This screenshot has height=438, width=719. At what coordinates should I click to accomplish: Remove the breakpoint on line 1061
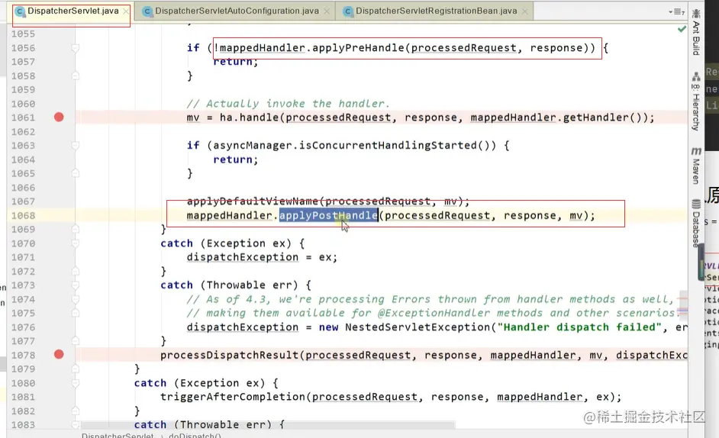(59, 118)
